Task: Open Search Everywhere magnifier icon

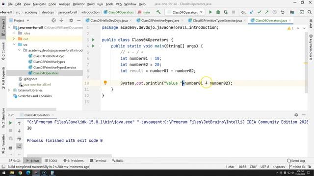Action: pyautogui.click(x=310, y=12)
